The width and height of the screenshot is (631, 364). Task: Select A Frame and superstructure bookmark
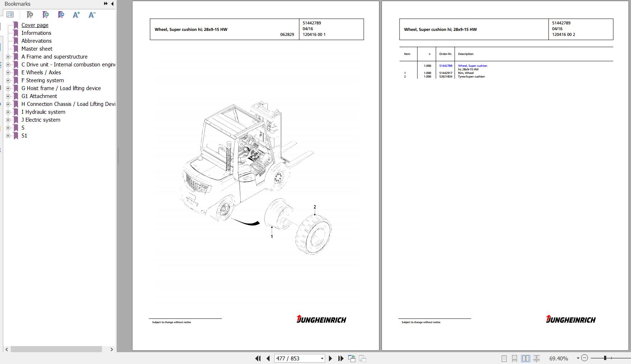[55, 57]
